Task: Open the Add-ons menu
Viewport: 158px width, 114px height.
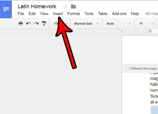Action: click(x=119, y=14)
